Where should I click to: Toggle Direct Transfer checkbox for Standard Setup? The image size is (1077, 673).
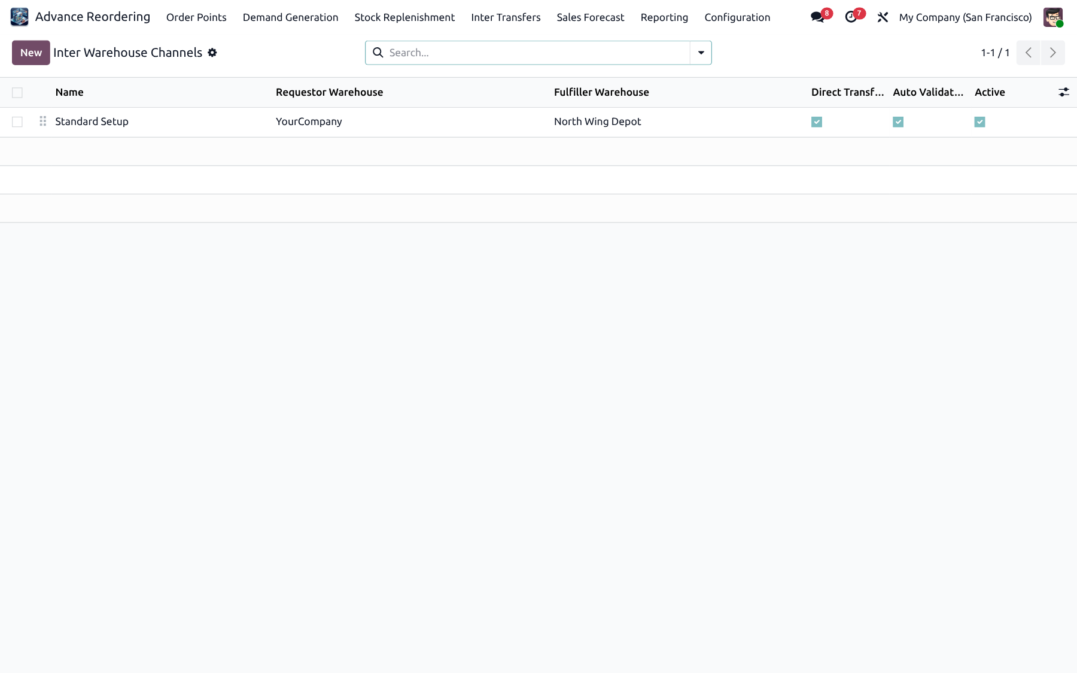click(817, 122)
